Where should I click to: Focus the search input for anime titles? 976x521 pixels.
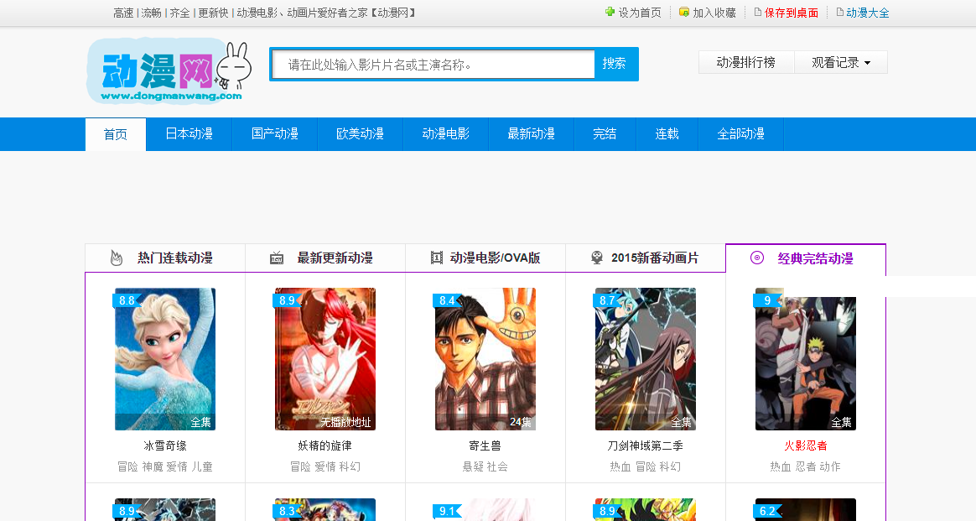(x=433, y=64)
